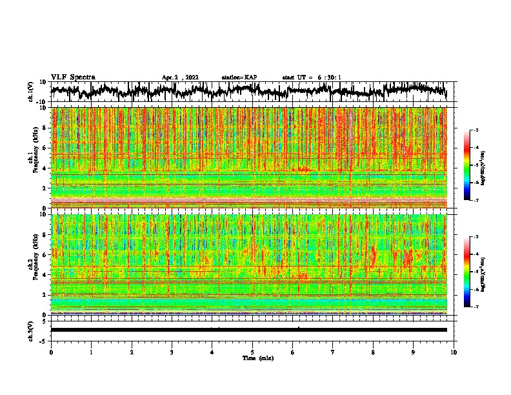Click time axis tick label "8"
The width and height of the screenshot is (511, 395).
(x=373, y=352)
